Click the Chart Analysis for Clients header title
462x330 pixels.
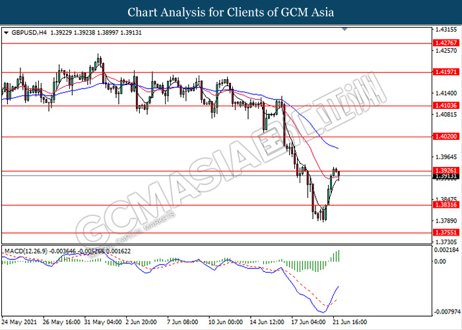click(x=231, y=13)
